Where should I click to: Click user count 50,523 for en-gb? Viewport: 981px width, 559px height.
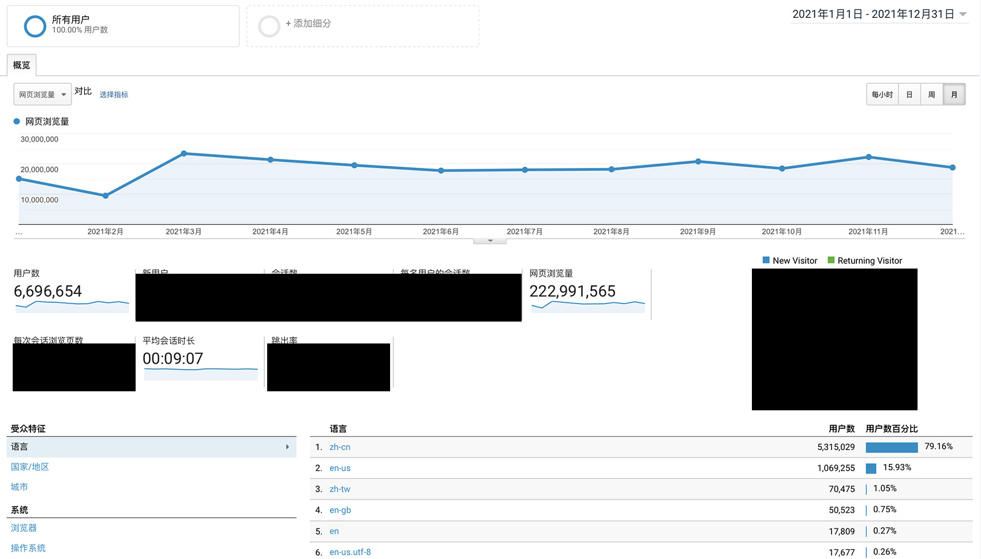(x=842, y=510)
